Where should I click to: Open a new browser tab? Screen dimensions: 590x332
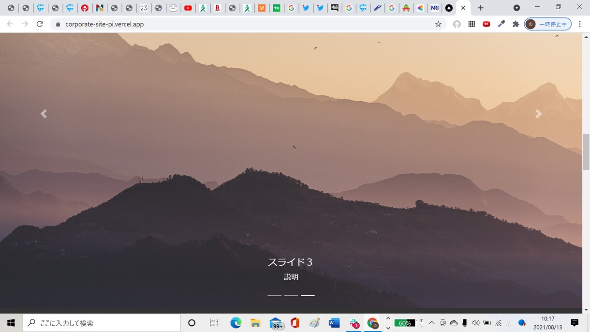click(480, 8)
